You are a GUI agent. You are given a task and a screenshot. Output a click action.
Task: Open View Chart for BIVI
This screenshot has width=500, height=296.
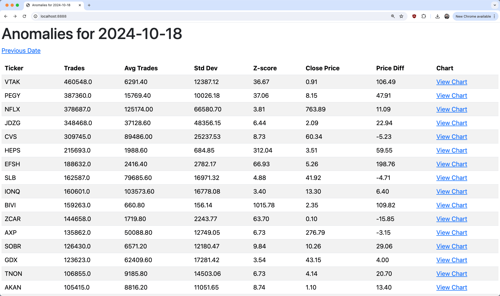click(452, 205)
